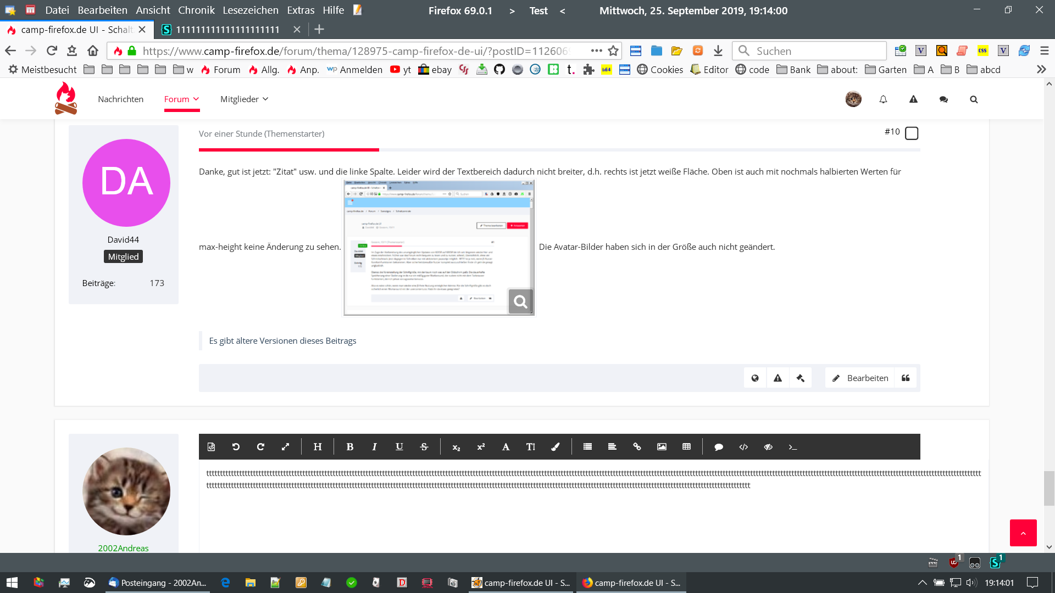Click the quote icon beside Bearbeiten
Viewport: 1055px width, 593px height.
[x=906, y=378]
